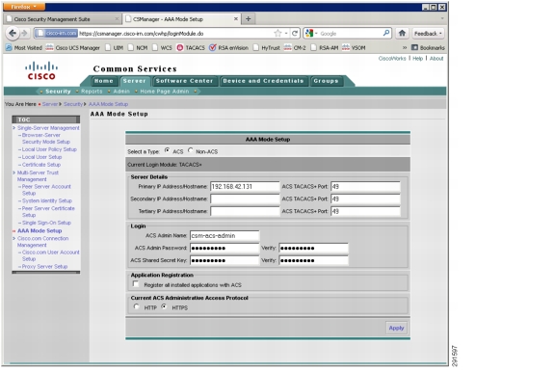Close the Cisco Security Management Suite tab
The width and height of the screenshot is (555, 371).
pyautogui.click(x=118, y=19)
